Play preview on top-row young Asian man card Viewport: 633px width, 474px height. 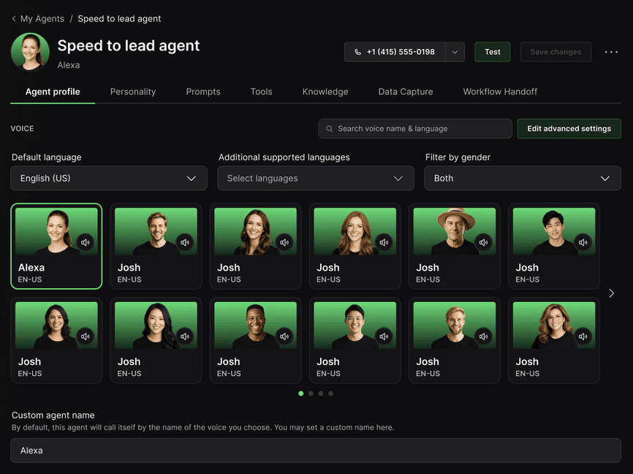(583, 242)
